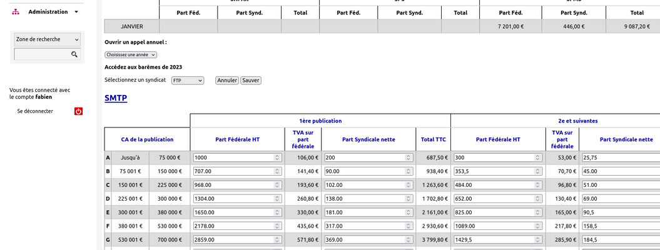This screenshot has height=250, width=660.
Task: Click stepper on the 652.00 field
Action: [538, 199]
